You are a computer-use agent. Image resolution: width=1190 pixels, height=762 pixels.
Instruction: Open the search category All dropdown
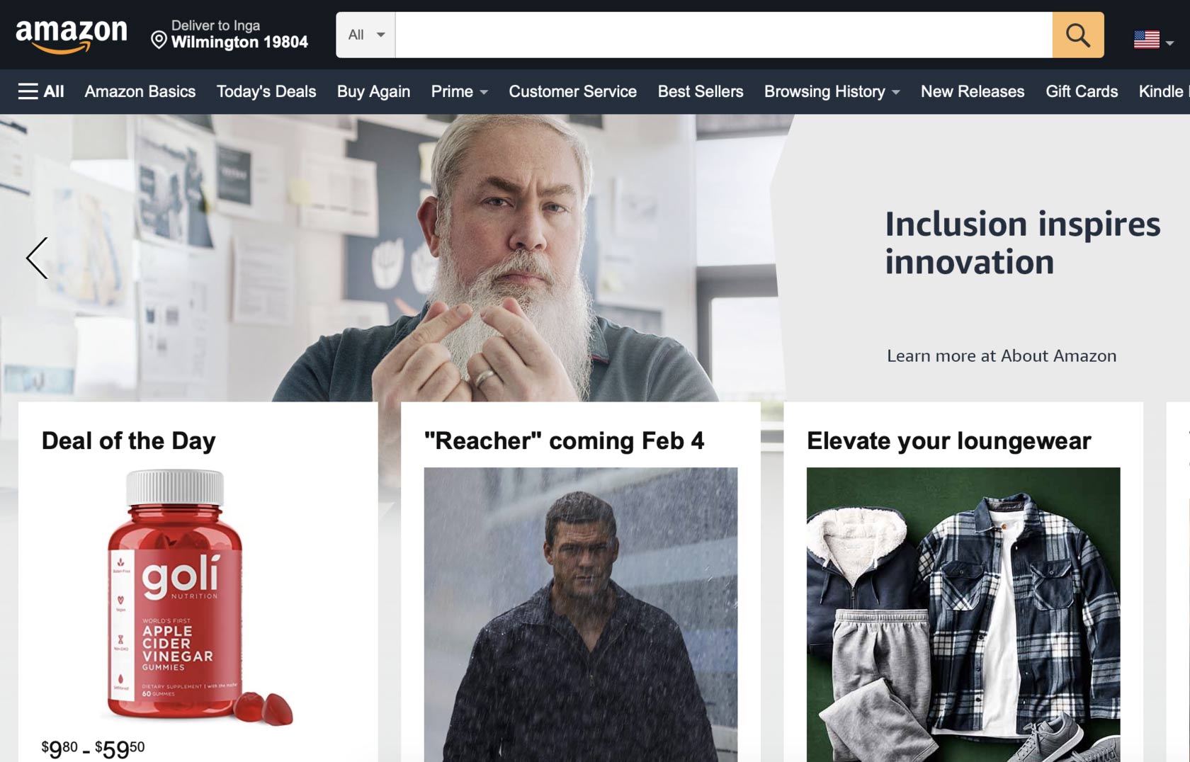click(x=365, y=35)
